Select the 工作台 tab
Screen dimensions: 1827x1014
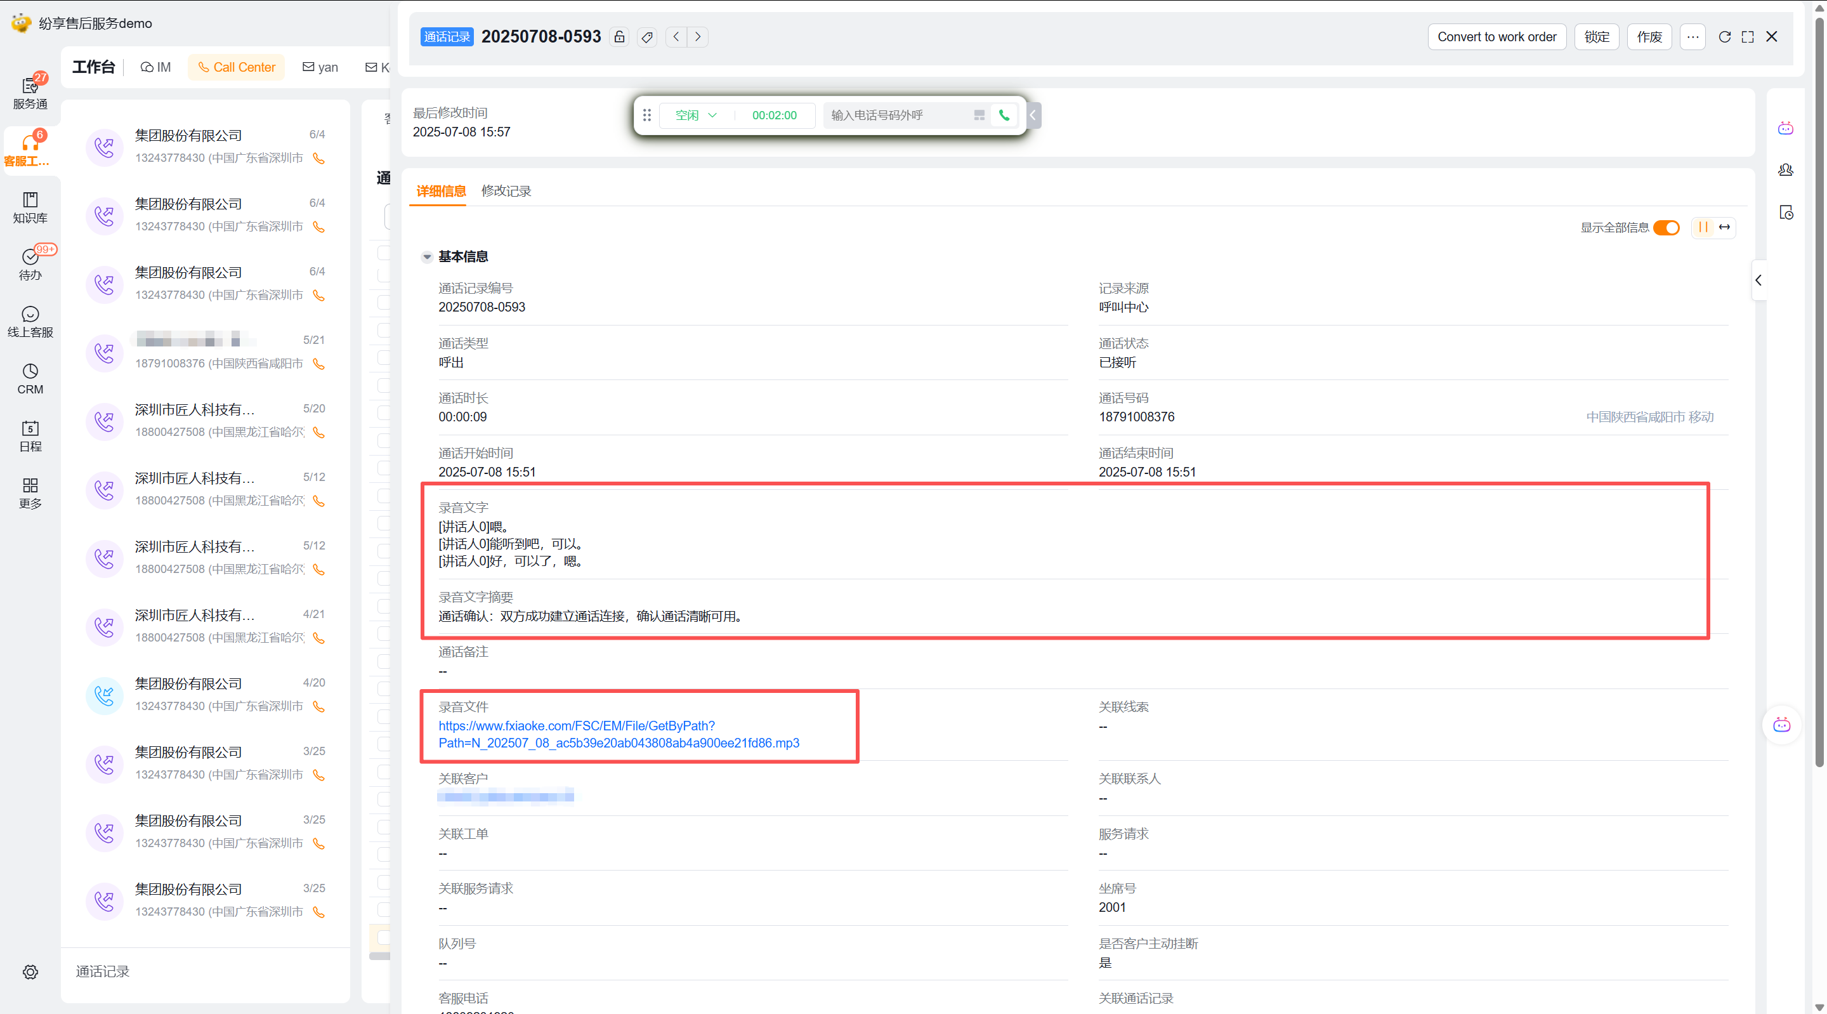94,67
